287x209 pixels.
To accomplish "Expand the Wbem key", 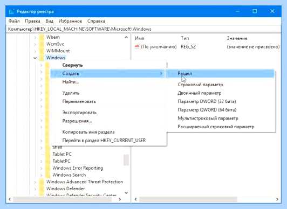I will [35, 38].
